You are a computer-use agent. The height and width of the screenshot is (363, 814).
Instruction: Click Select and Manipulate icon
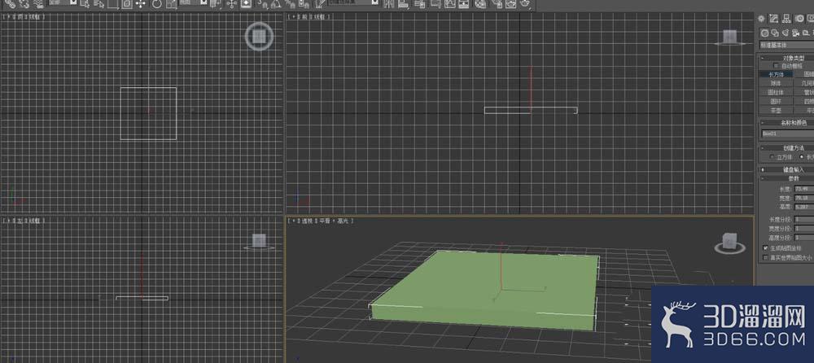[231, 4]
